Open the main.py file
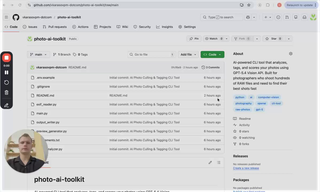 point(42,113)
